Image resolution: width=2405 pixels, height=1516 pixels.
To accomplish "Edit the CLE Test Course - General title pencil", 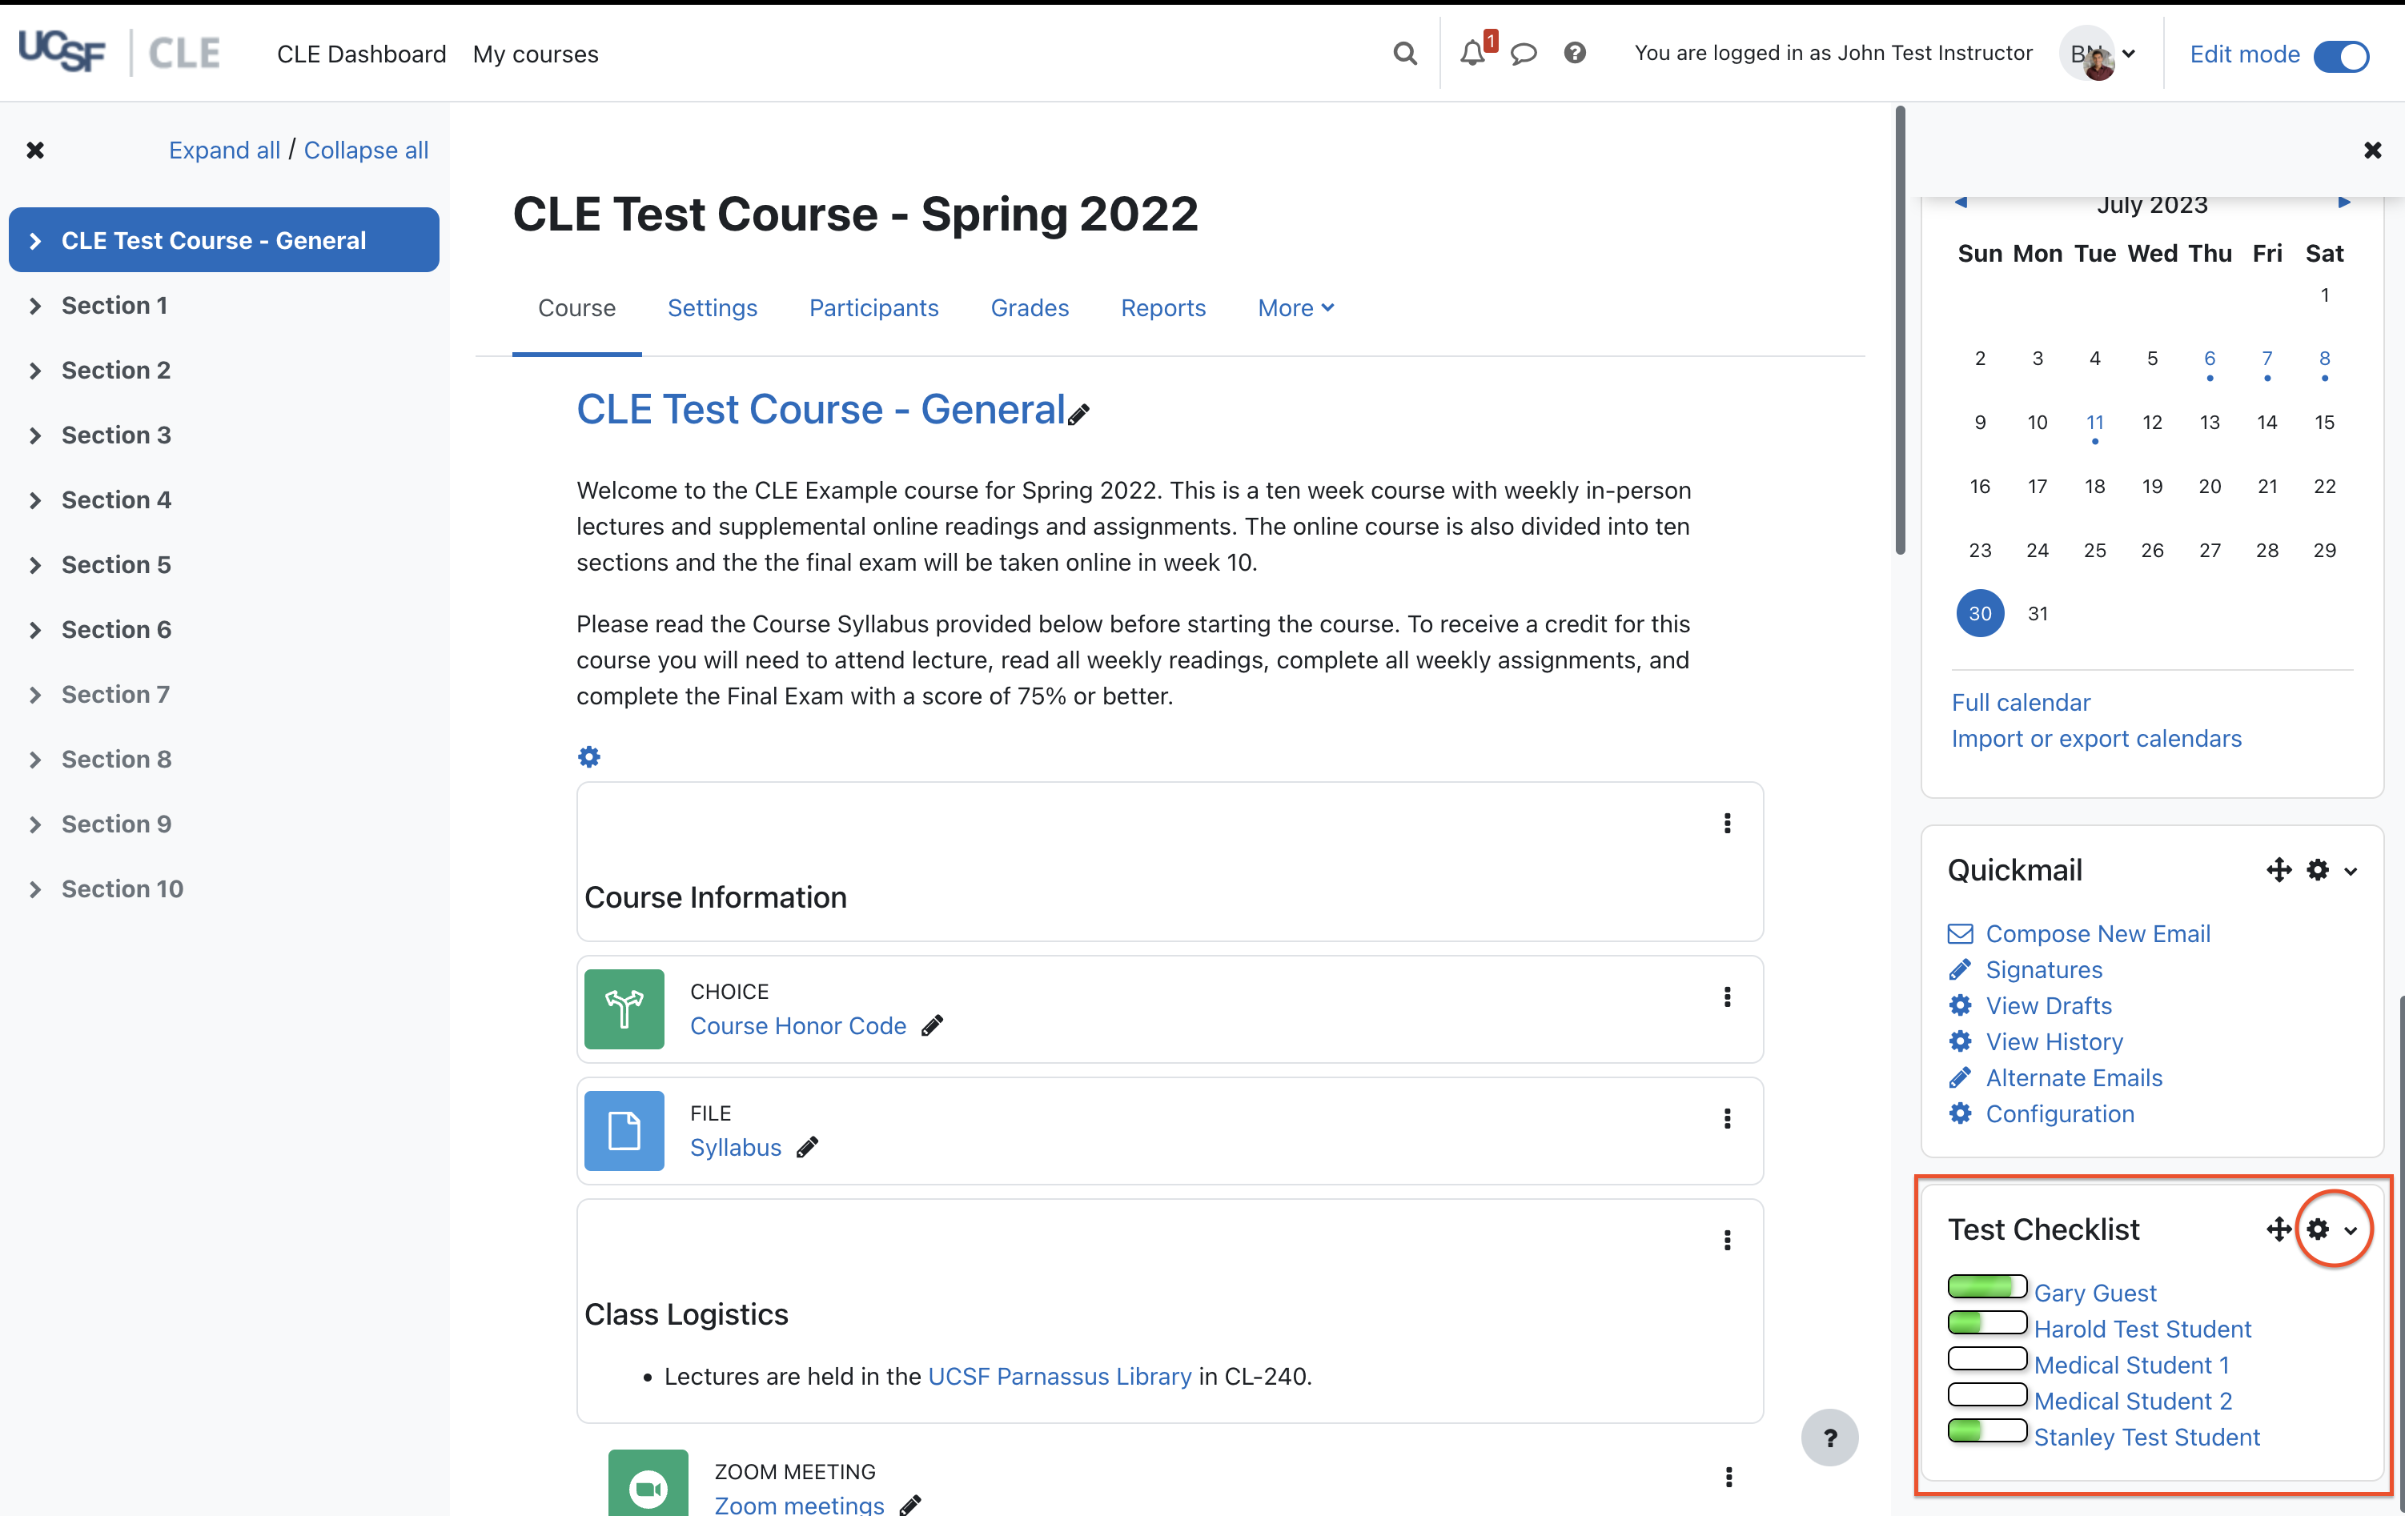I will [1078, 414].
